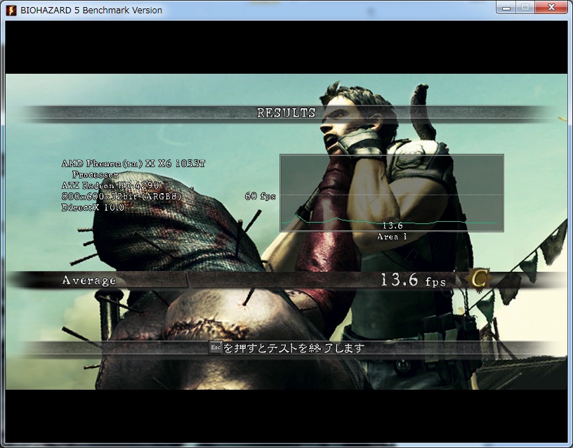Click the RESULTS header text

286,112
